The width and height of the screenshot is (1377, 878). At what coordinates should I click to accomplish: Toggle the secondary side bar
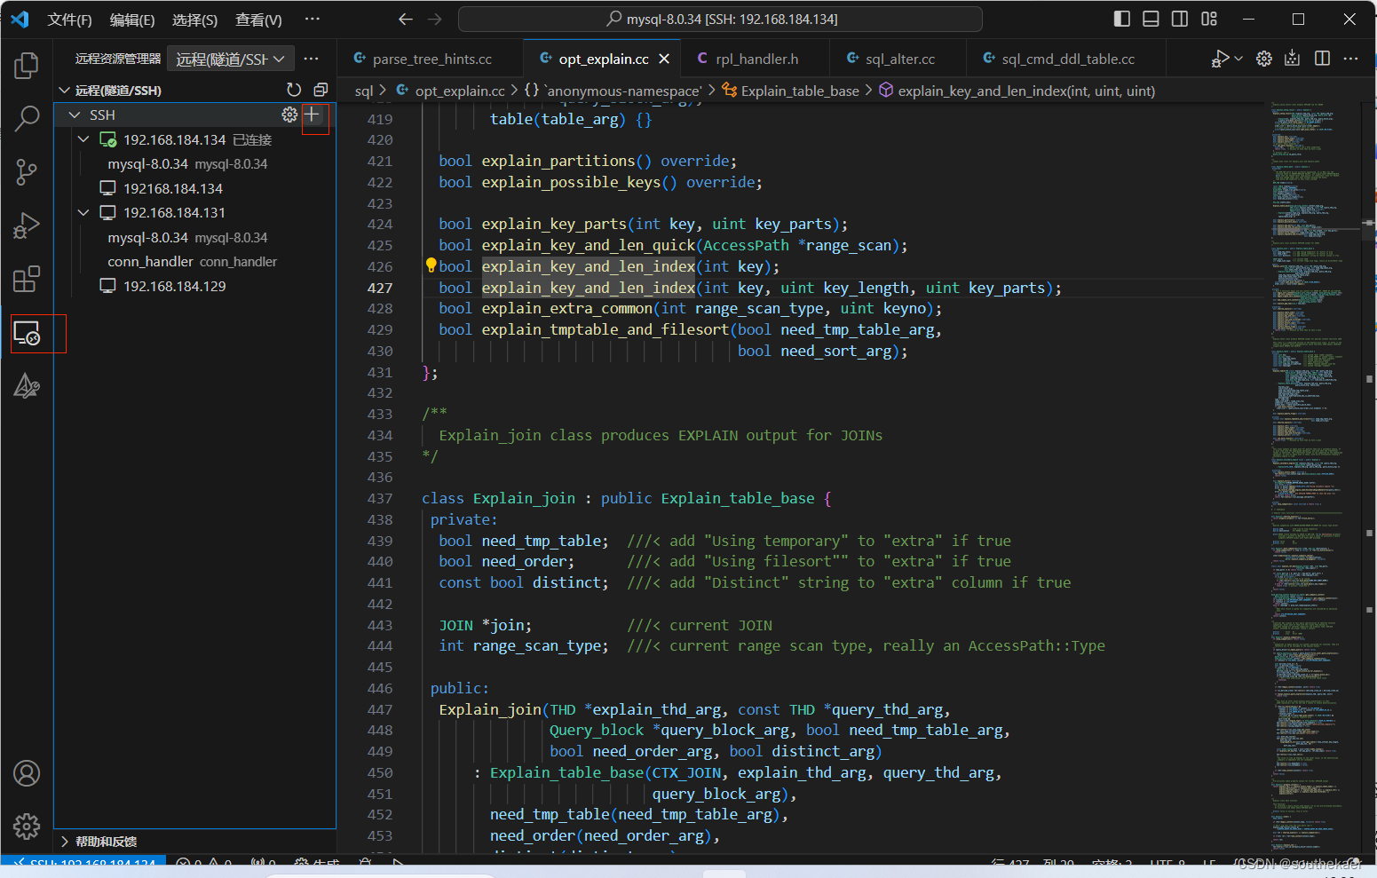click(x=1178, y=18)
